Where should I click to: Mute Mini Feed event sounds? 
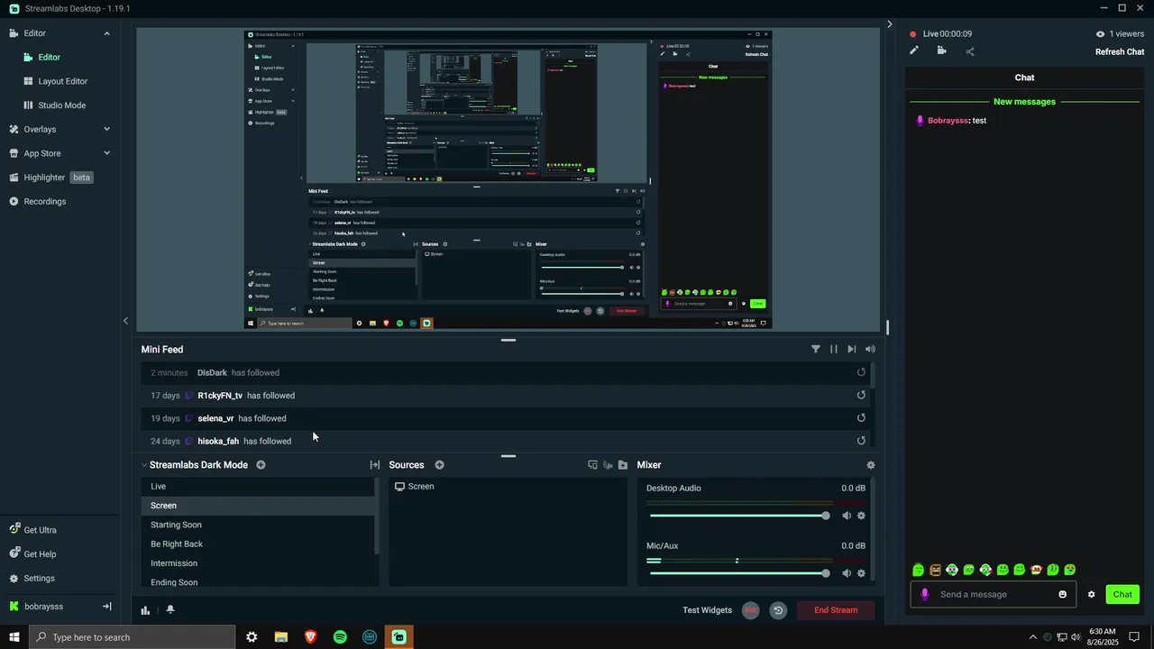870,349
